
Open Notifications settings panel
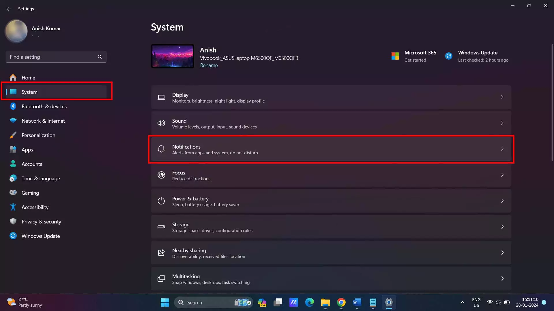tap(330, 149)
